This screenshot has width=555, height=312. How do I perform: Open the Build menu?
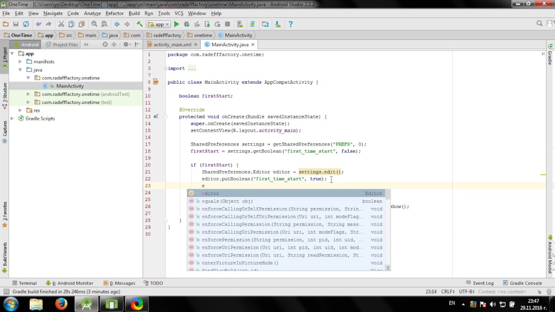click(134, 13)
